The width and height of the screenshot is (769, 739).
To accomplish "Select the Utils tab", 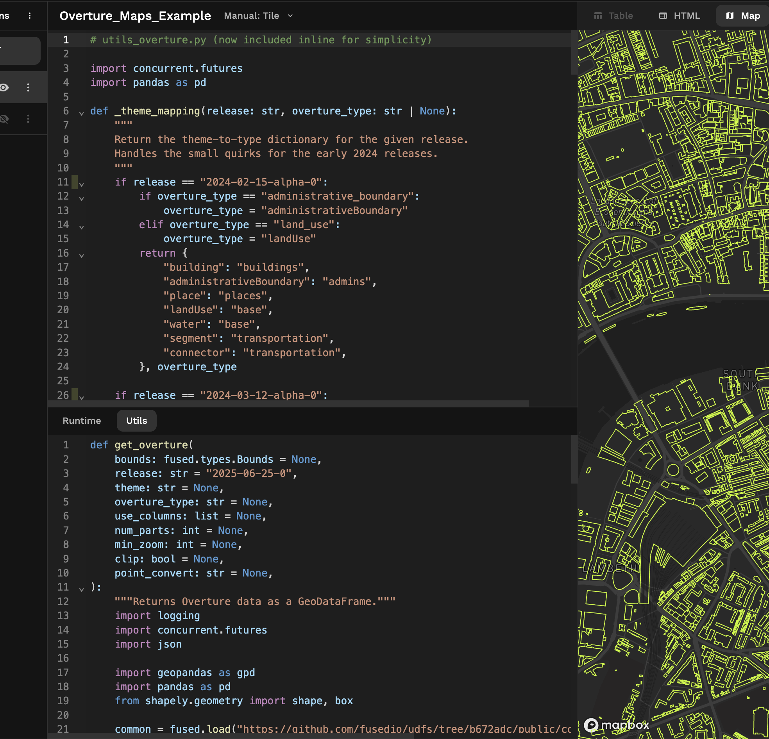I will click(x=136, y=421).
